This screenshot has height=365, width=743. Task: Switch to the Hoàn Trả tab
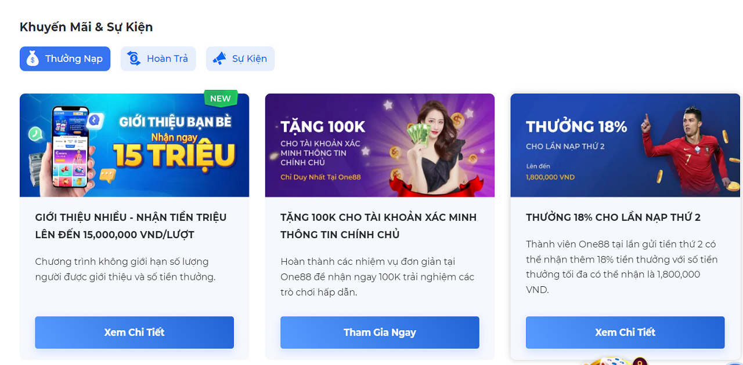pyautogui.click(x=158, y=59)
